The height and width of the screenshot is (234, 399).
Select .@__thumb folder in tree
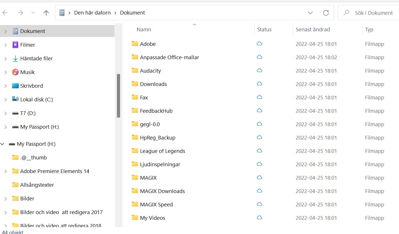(30, 157)
